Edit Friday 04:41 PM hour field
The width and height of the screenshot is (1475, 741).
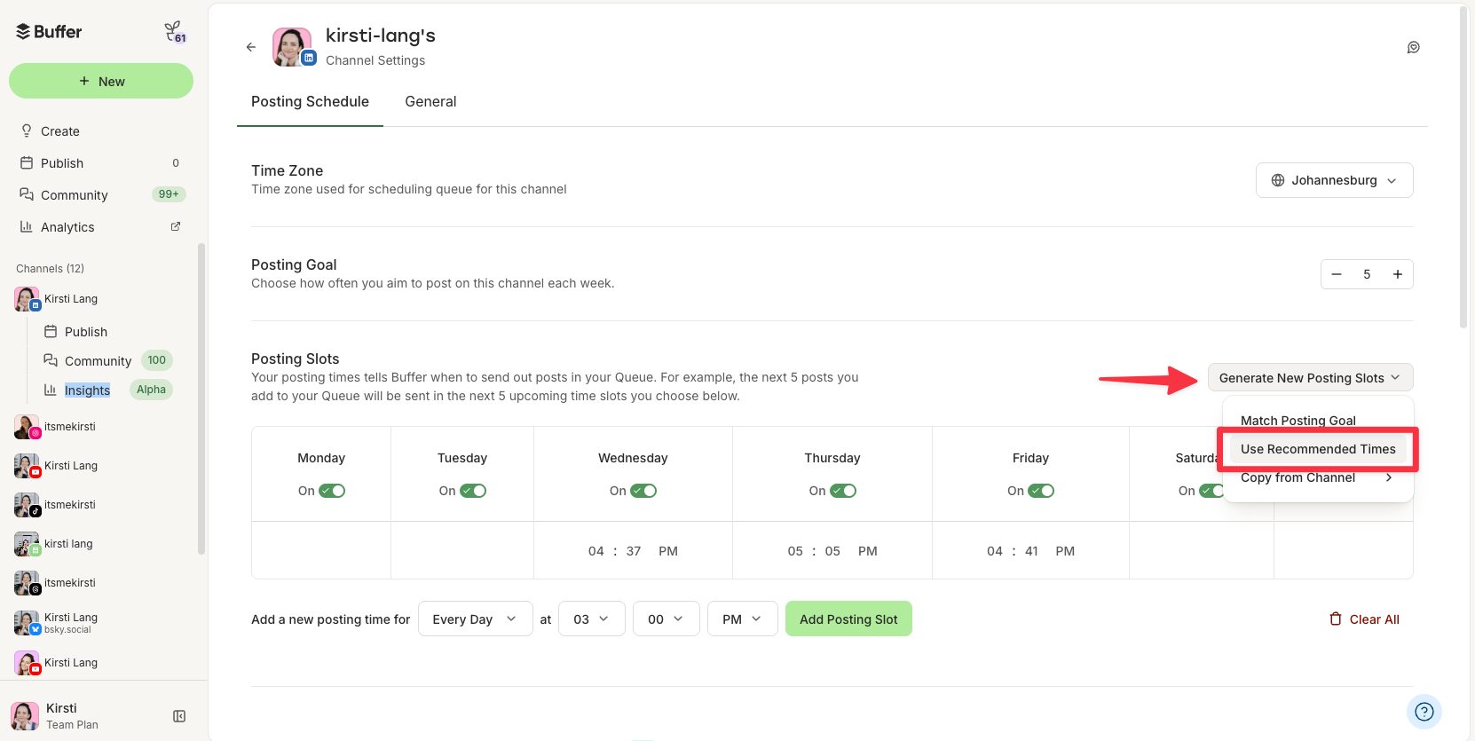pyautogui.click(x=995, y=551)
